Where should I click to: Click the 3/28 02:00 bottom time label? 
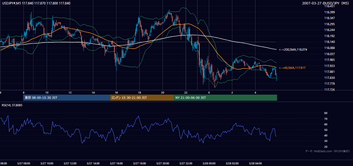(x=232, y=164)
